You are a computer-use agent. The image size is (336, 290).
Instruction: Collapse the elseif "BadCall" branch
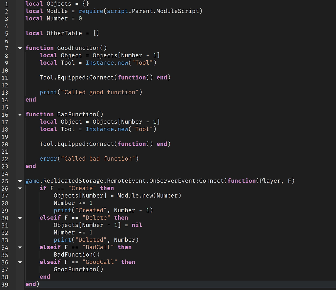click(20, 248)
